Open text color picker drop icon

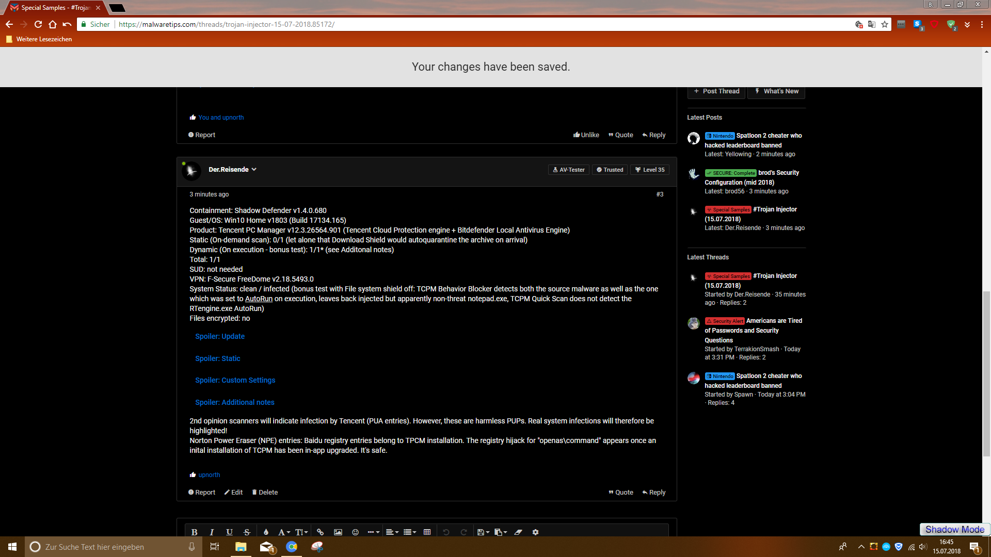pyautogui.click(x=266, y=532)
